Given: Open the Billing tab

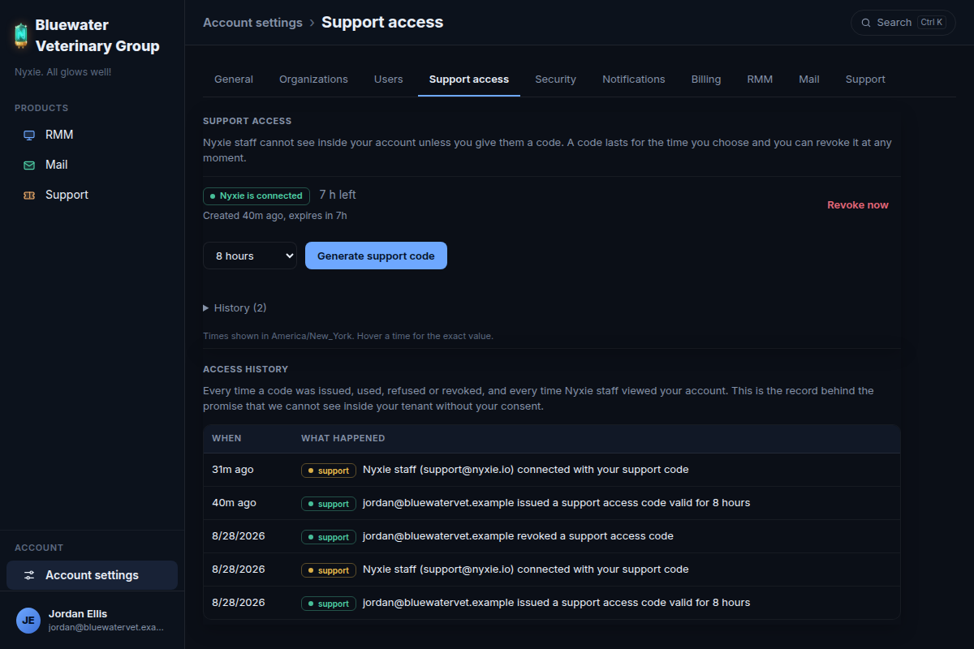Looking at the screenshot, I should pyautogui.click(x=706, y=80).
